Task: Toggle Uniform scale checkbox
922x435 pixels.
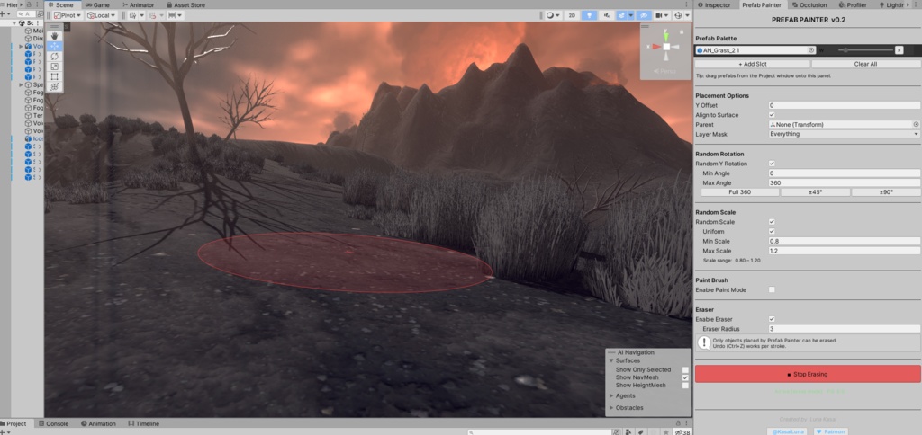Action: coord(772,231)
